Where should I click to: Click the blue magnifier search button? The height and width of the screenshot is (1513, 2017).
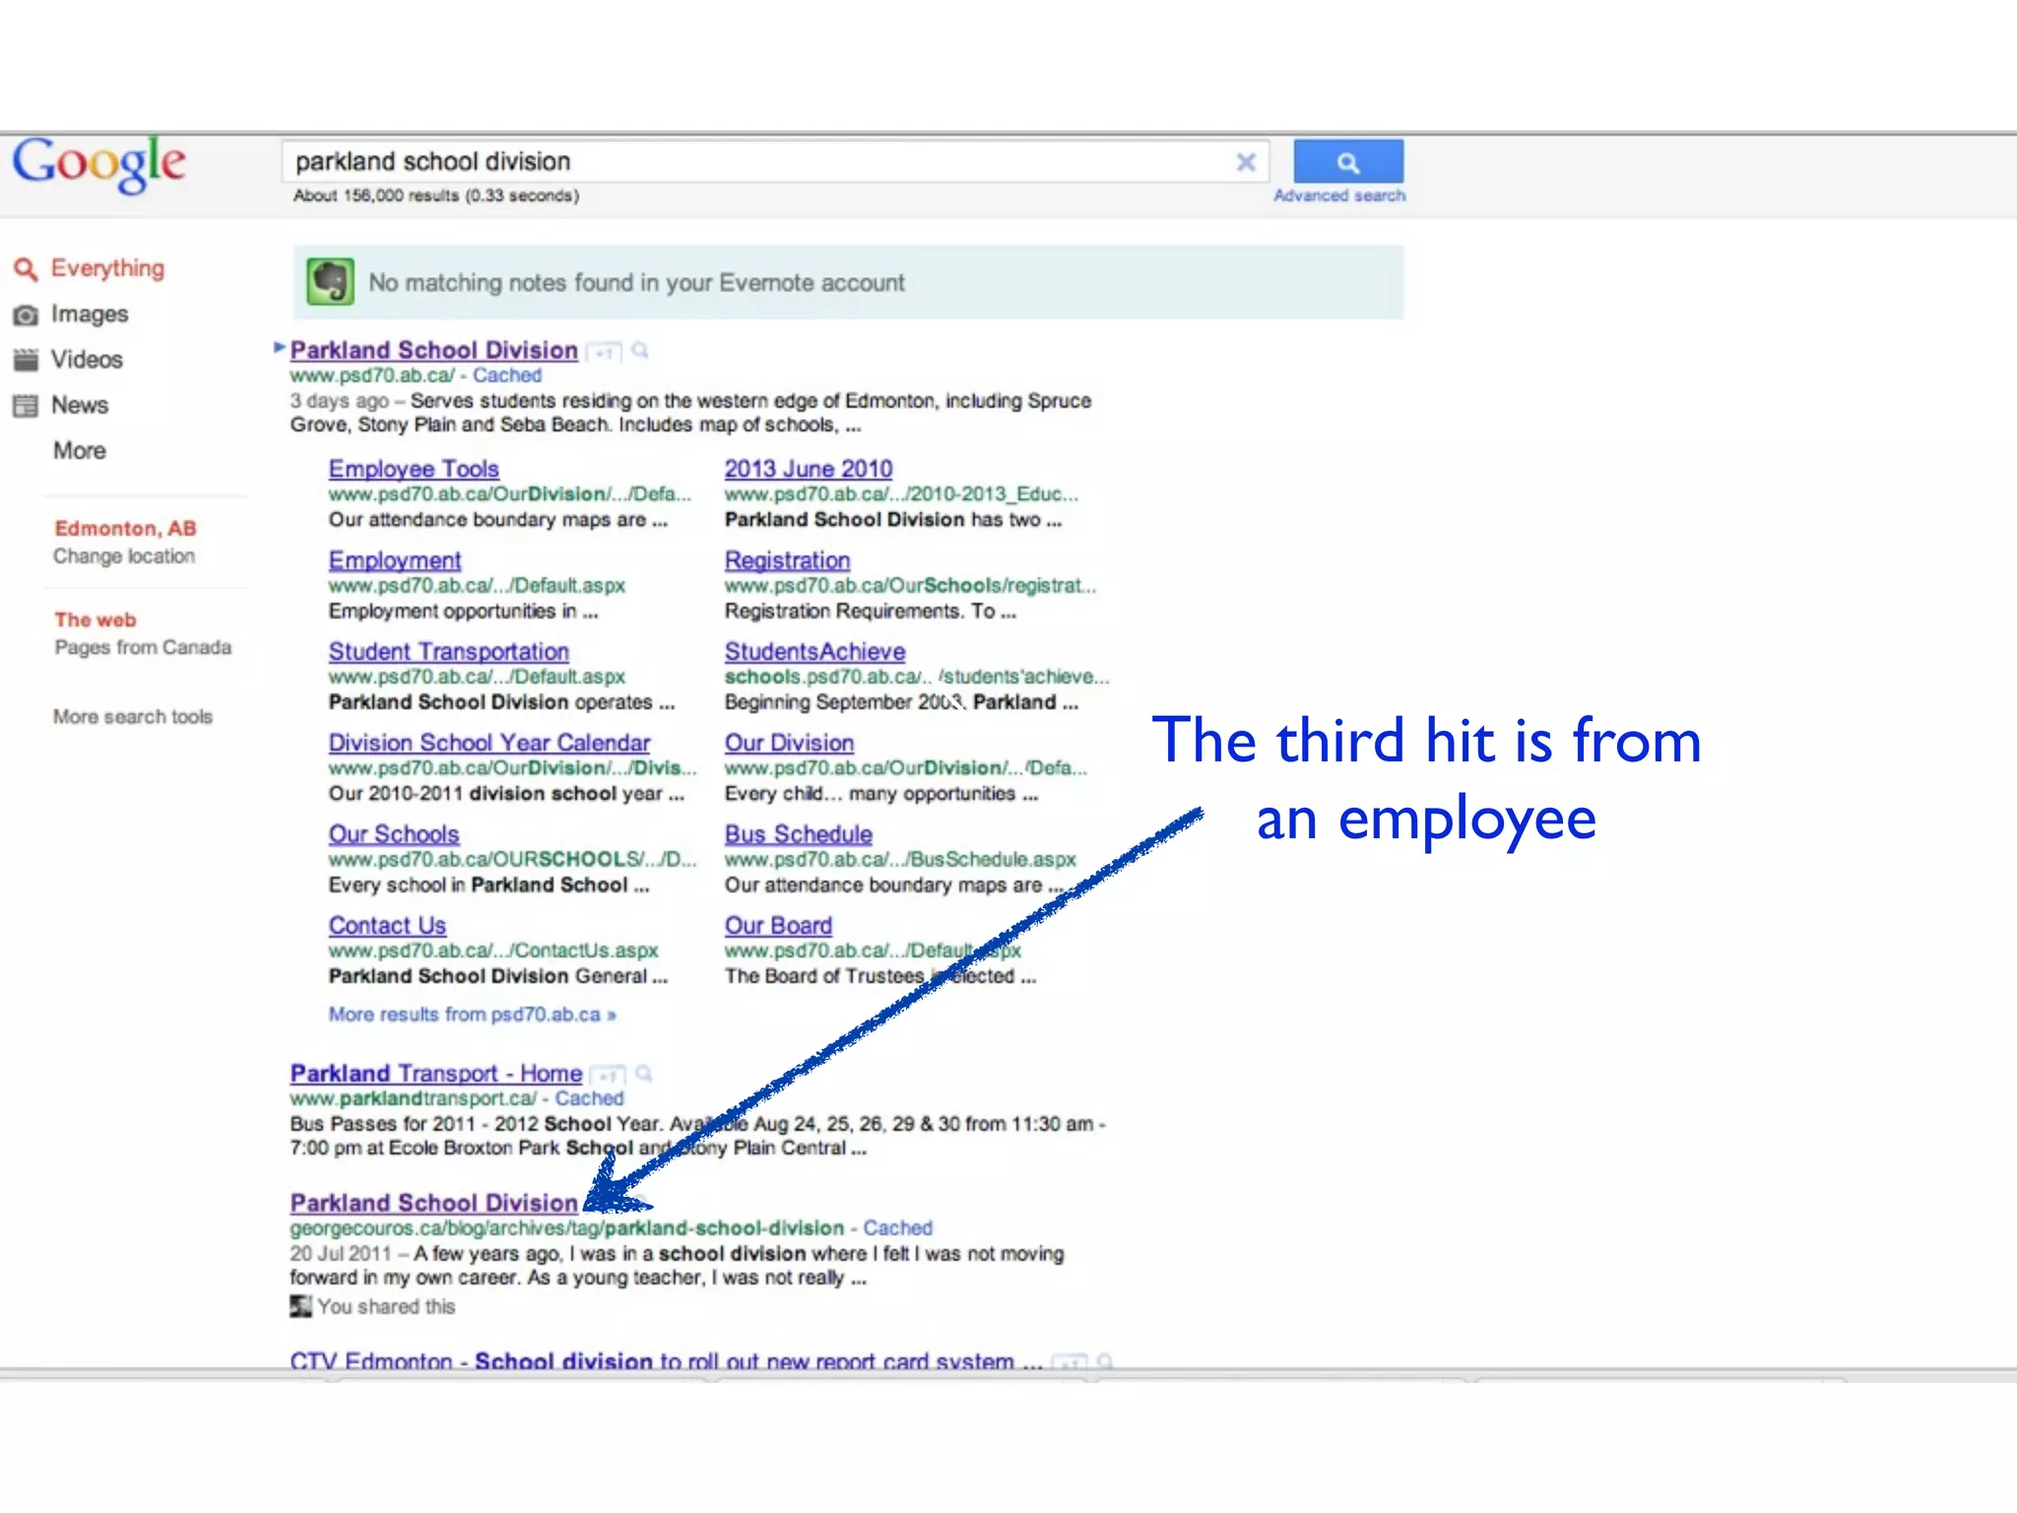click(1347, 163)
